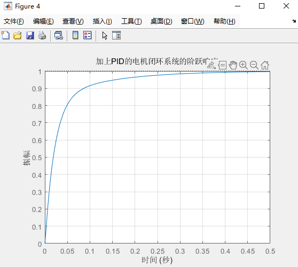Insert a colorbar from the toolbar

point(75,35)
